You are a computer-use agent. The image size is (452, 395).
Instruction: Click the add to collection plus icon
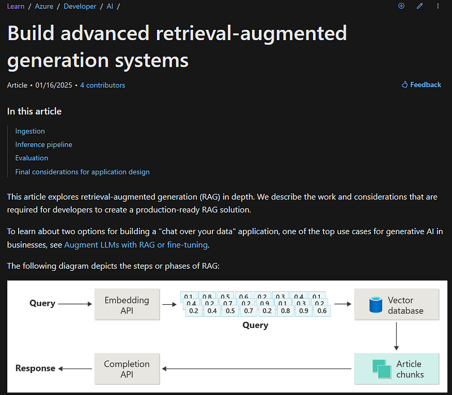pyautogui.click(x=401, y=6)
